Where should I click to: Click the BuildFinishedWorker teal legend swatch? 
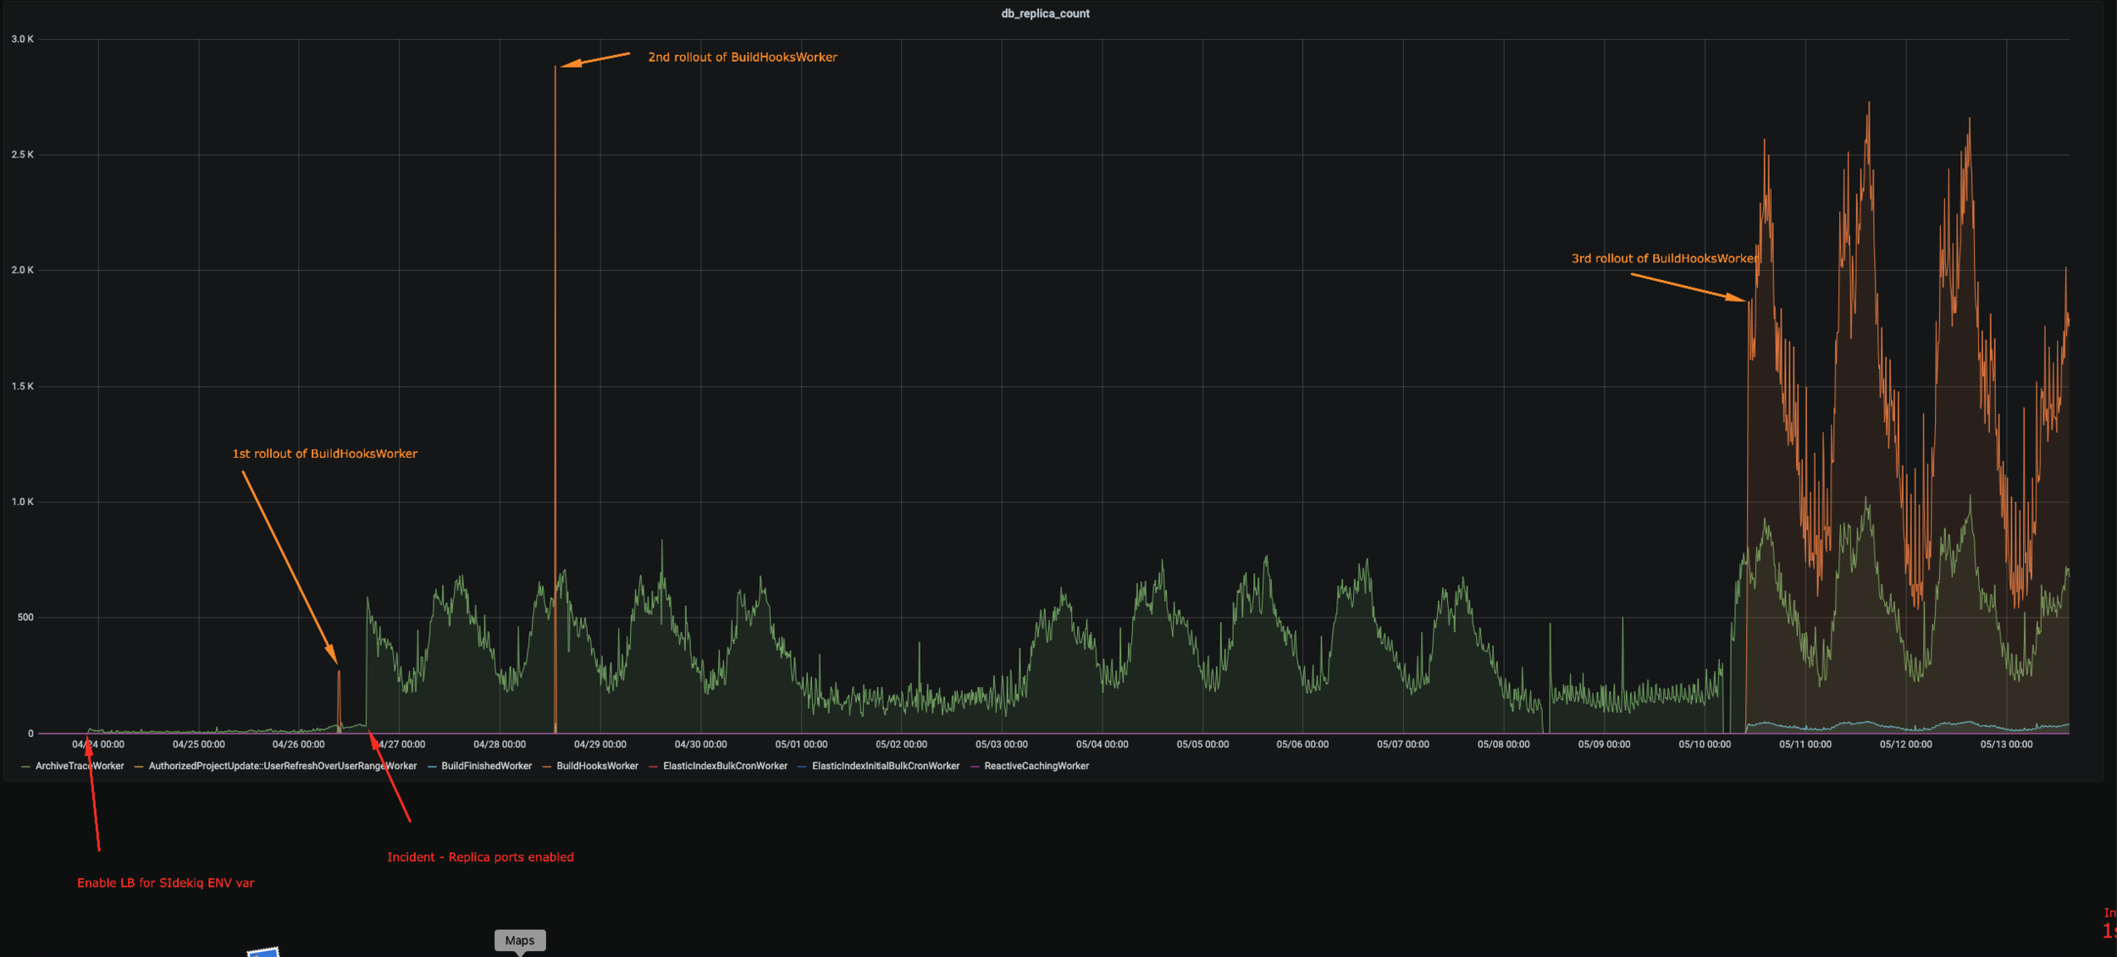pos(432,767)
